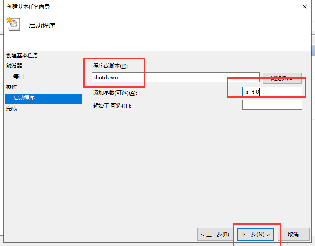Select the highlighted 启动程序 step
The width and height of the screenshot is (315, 246).
(43, 98)
